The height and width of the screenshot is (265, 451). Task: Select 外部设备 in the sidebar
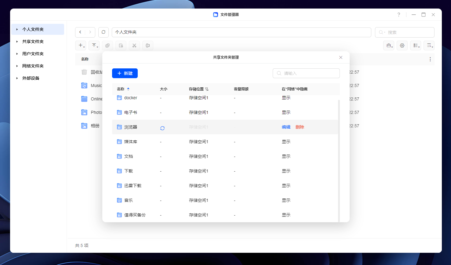[31, 78]
